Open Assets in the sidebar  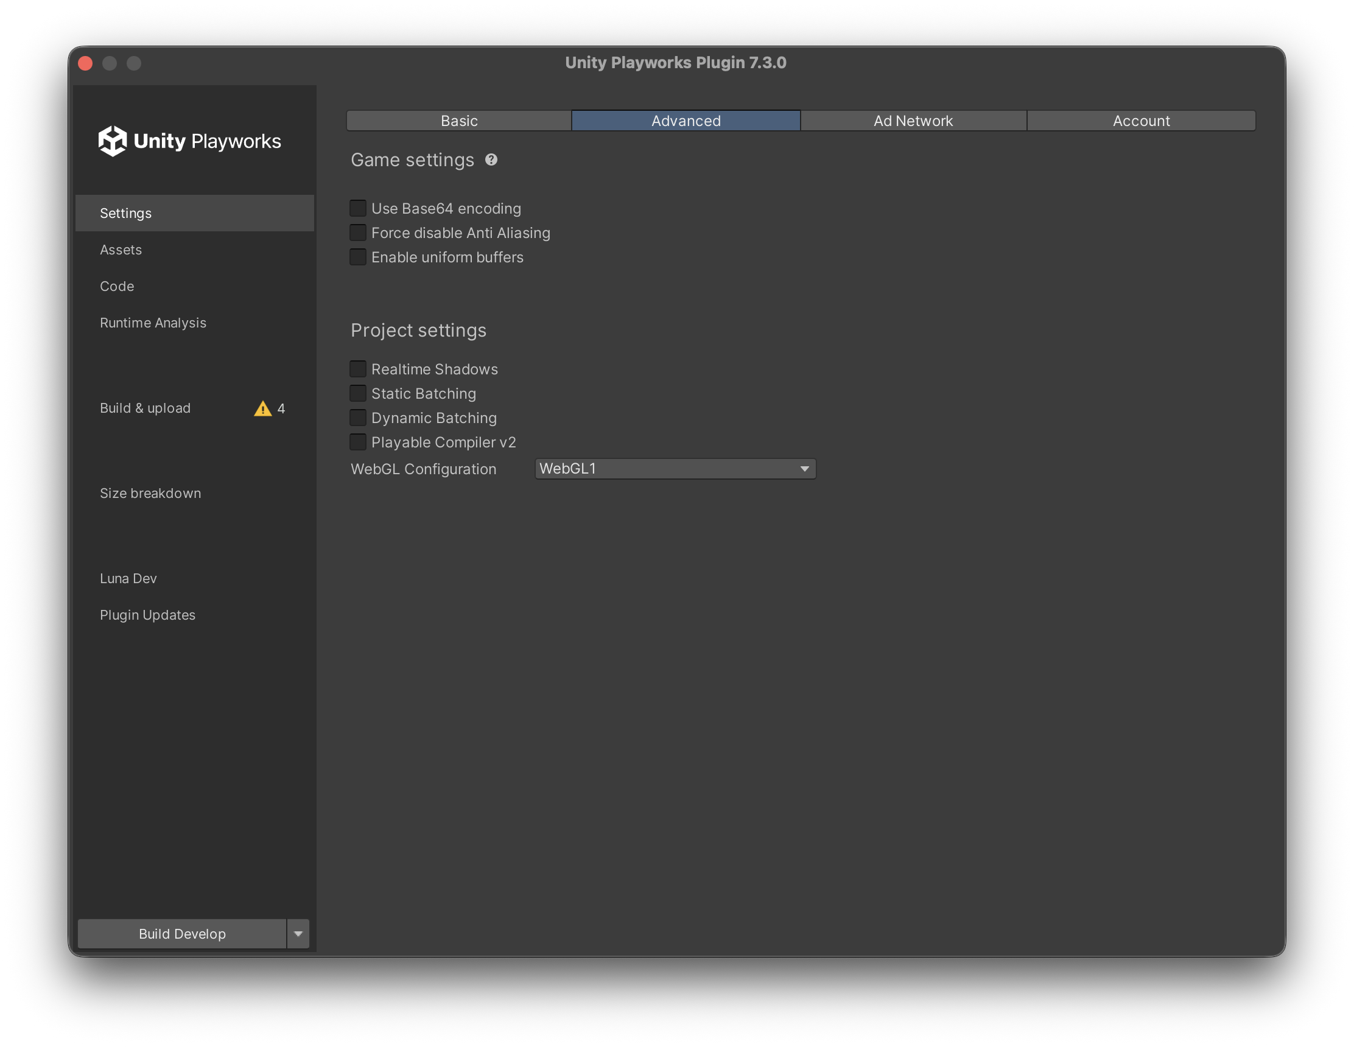195,250
